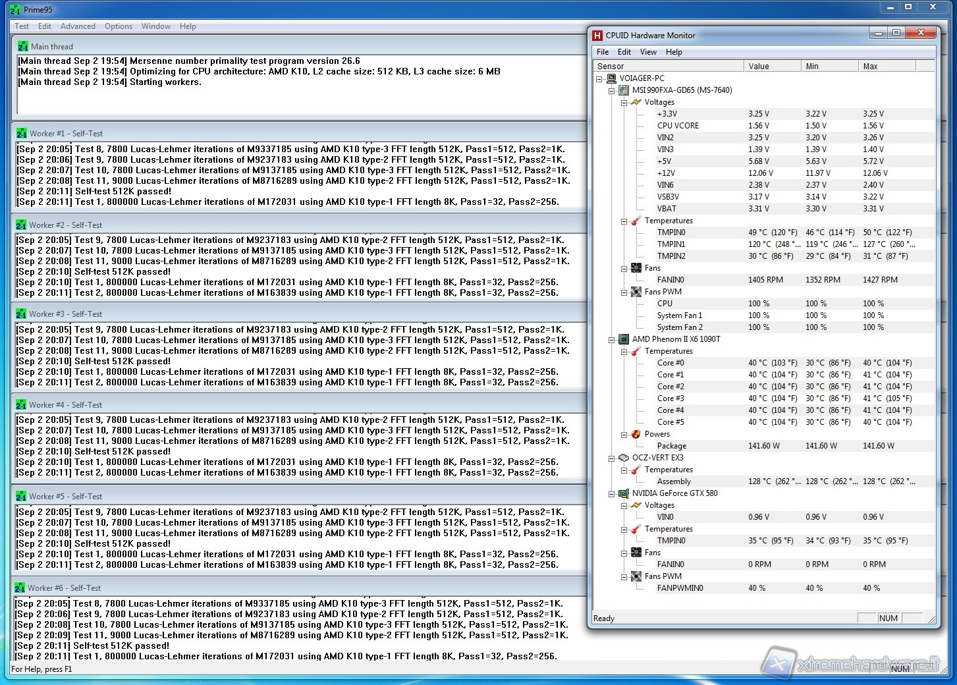Click the MSI 990FXA-GD65 motherboard icon
The height and width of the screenshot is (685, 957).
coord(623,90)
